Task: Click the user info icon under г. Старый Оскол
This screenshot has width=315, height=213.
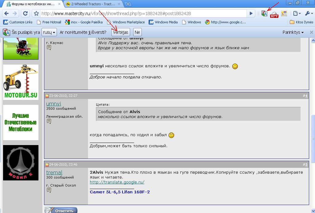Action: tap(49, 190)
